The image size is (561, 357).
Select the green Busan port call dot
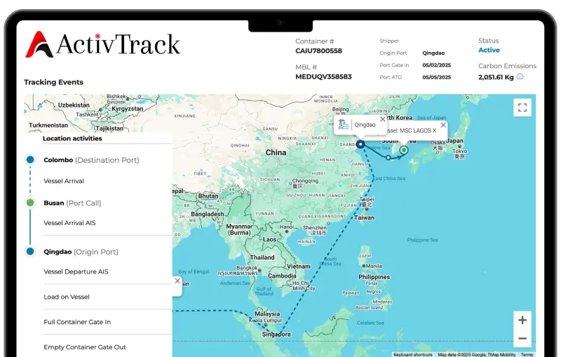30,203
